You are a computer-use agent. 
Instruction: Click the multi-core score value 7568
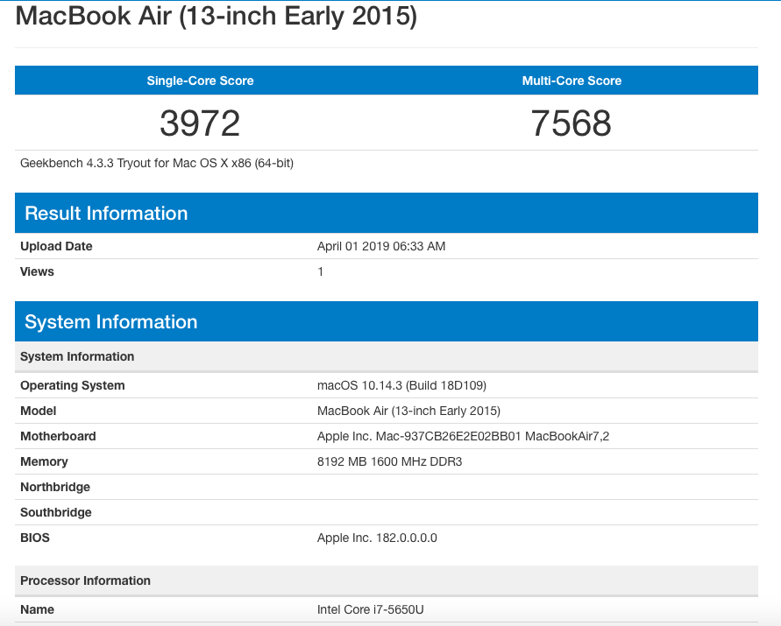coord(571,123)
